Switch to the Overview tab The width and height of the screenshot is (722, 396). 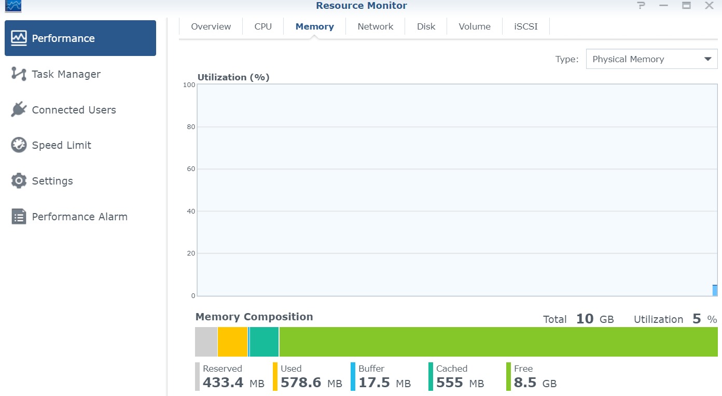coord(211,26)
